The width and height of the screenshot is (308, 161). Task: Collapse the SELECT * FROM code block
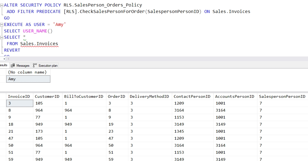tap(2, 38)
